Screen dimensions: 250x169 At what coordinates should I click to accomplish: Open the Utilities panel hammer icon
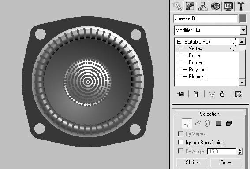(x=241, y=6)
